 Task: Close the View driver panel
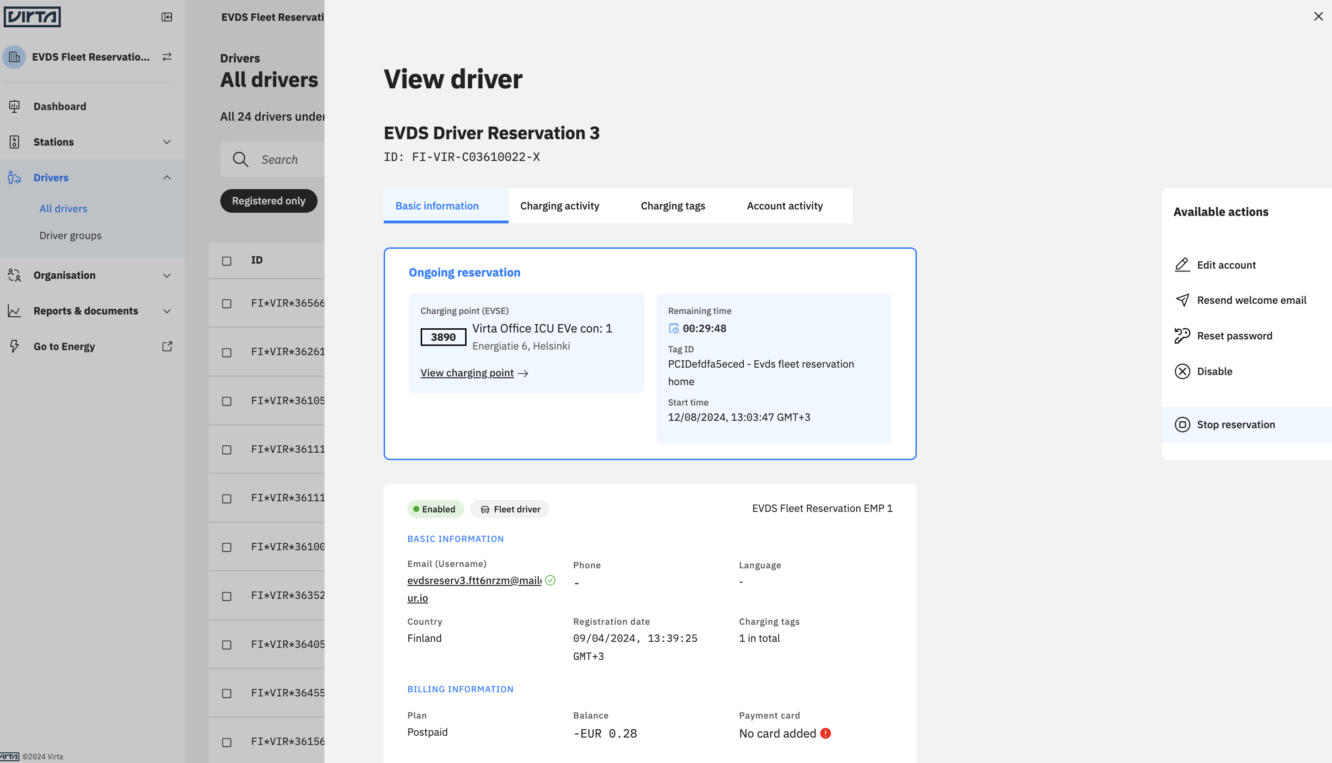tap(1319, 17)
